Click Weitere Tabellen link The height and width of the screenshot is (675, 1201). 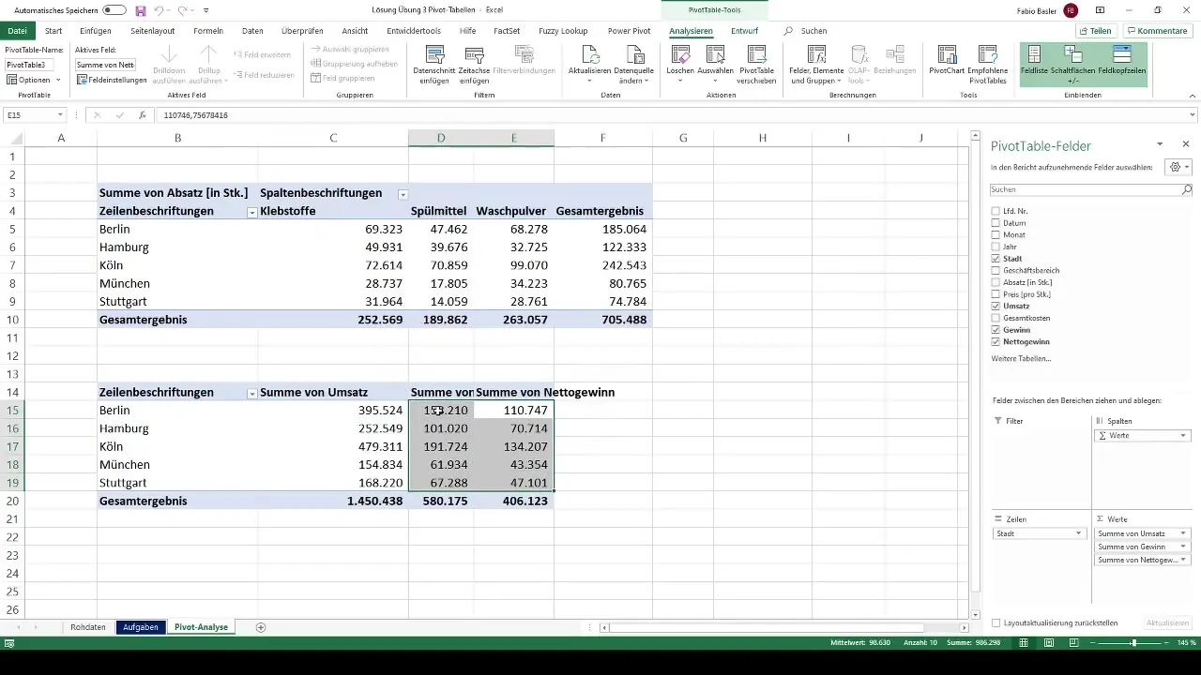[x=1021, y=358]
